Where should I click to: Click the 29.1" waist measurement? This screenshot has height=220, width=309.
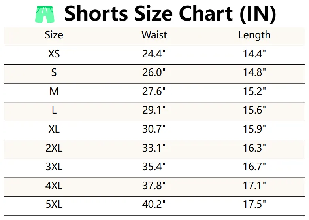pyautogui.click(x=154, y=110)
